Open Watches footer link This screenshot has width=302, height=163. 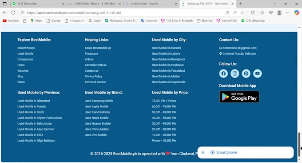tap(23, 71)
